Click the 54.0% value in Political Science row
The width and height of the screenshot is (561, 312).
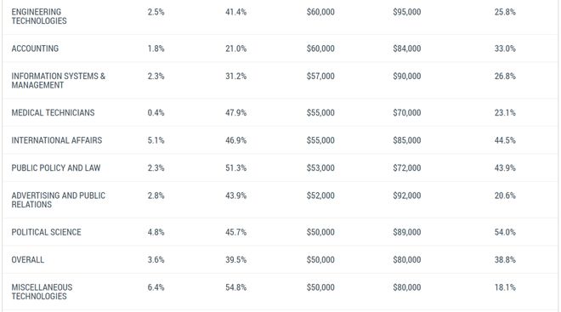pos(505,232)
